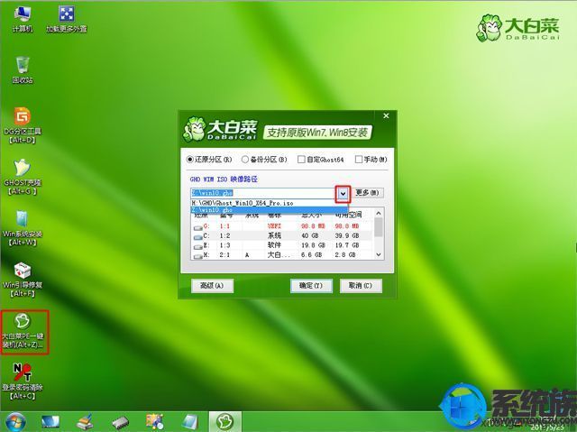Select the '39.9 GB' free space cell

[x=346, y=235]
